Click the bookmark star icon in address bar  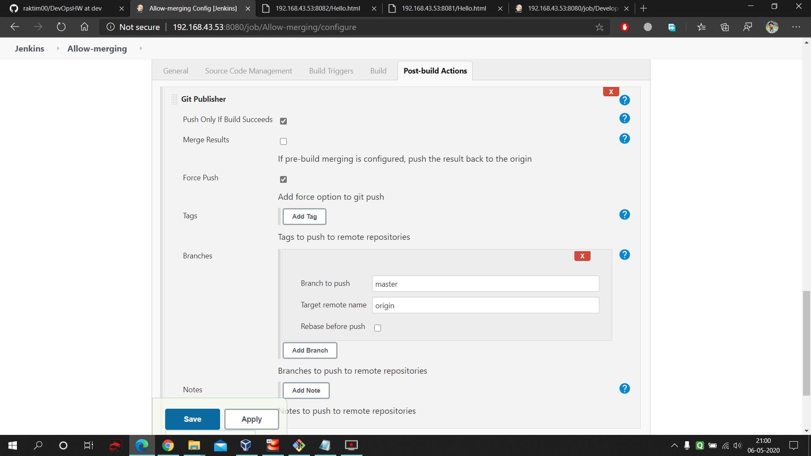tap(600, 27)
